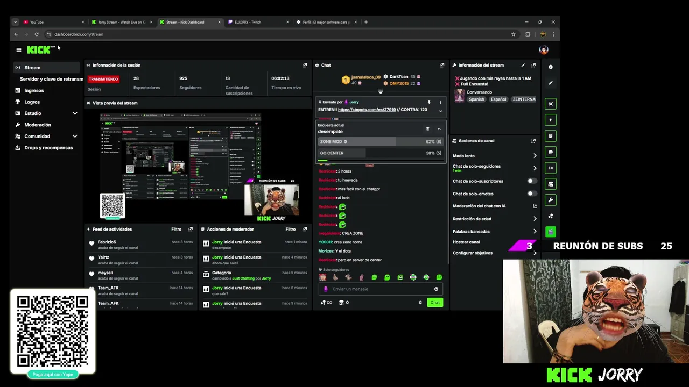Click Filtro in Acciones de moderador

290,229
